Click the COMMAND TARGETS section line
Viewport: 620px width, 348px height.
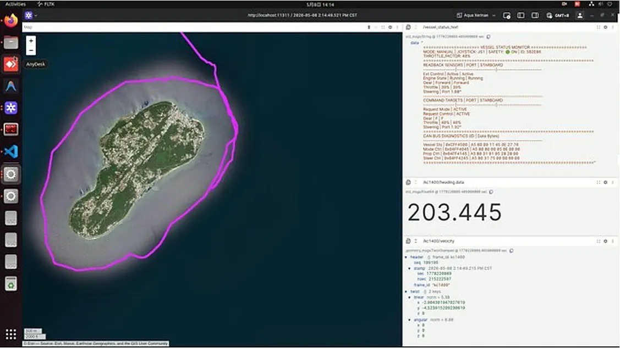pos(463,100)
